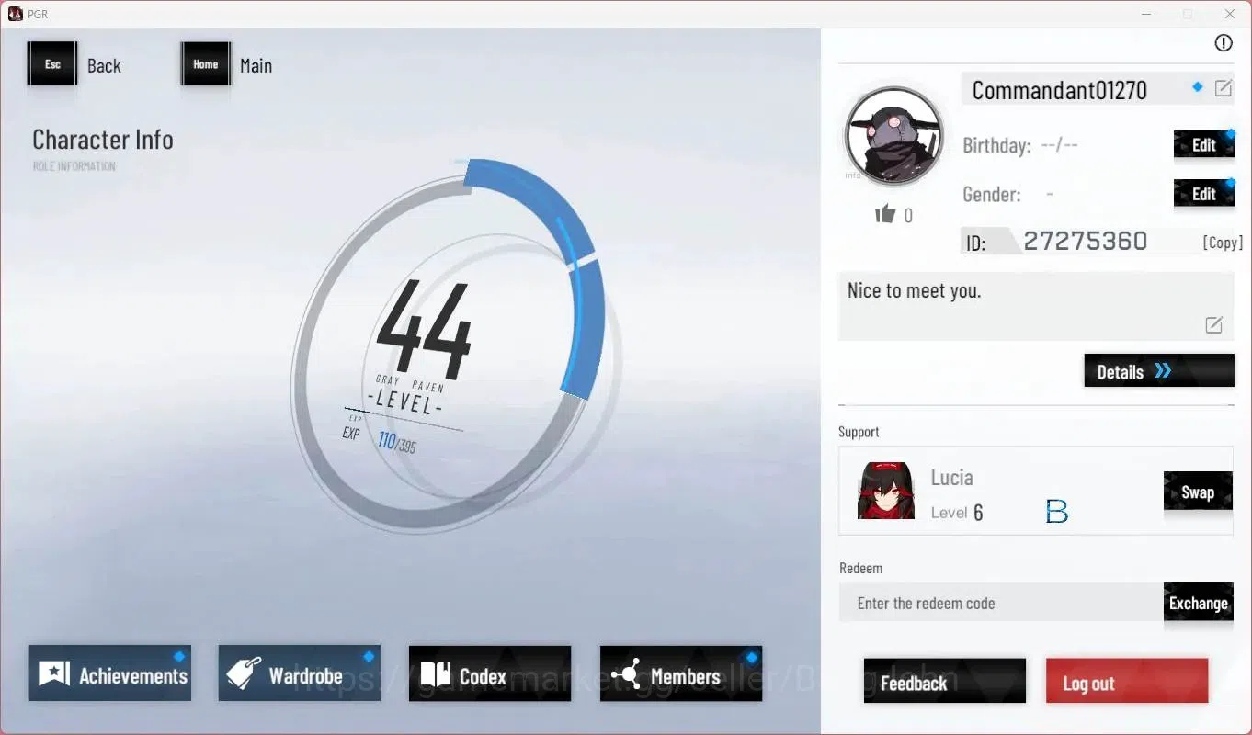Click the PGR app icon in title bar
The image size is (1252, 735).
click(x=15, y=14)
